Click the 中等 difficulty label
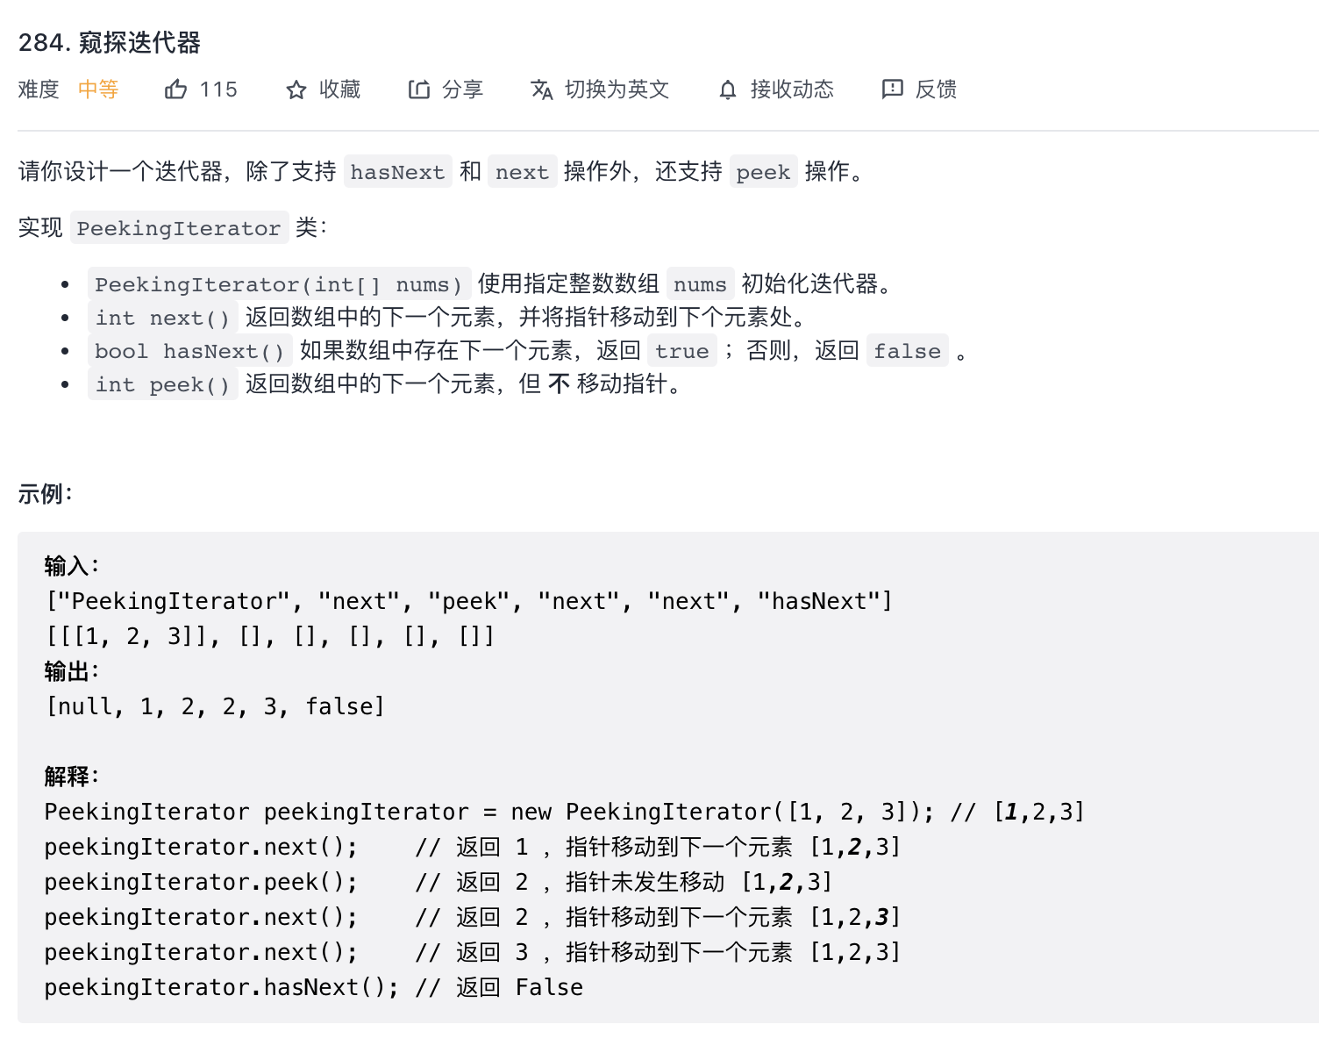Screen dimensions: 1319x1060 [98, 90]
